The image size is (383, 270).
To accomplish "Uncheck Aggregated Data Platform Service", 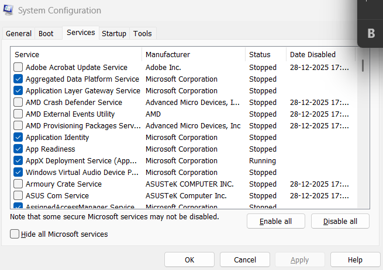I will pyautogui.click(x=18, y=79).
